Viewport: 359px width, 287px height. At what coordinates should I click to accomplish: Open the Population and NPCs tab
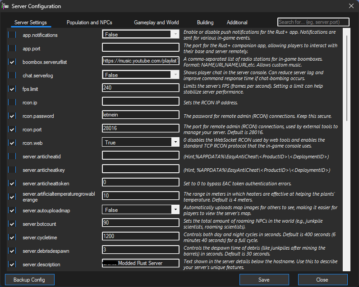click(89, 22)
